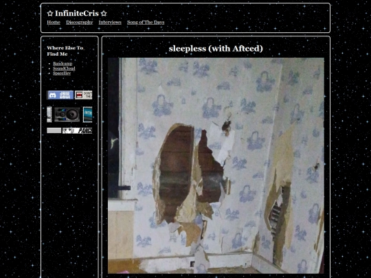
Task: Click the heading 'sleepless (with Aftced)'
Action: [216, 49]
